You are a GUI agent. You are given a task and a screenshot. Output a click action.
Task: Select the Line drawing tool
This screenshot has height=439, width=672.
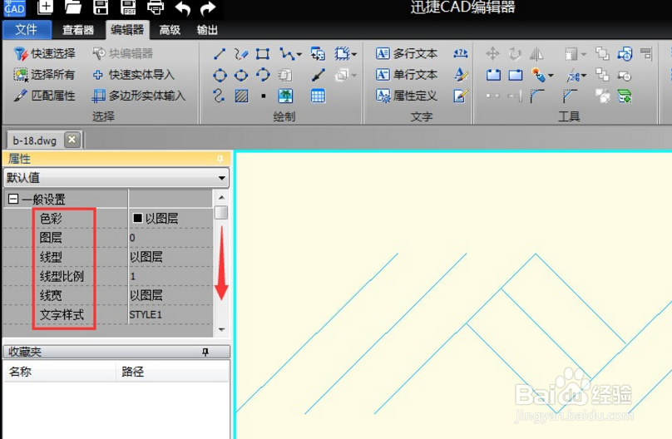tap(220, 54)
